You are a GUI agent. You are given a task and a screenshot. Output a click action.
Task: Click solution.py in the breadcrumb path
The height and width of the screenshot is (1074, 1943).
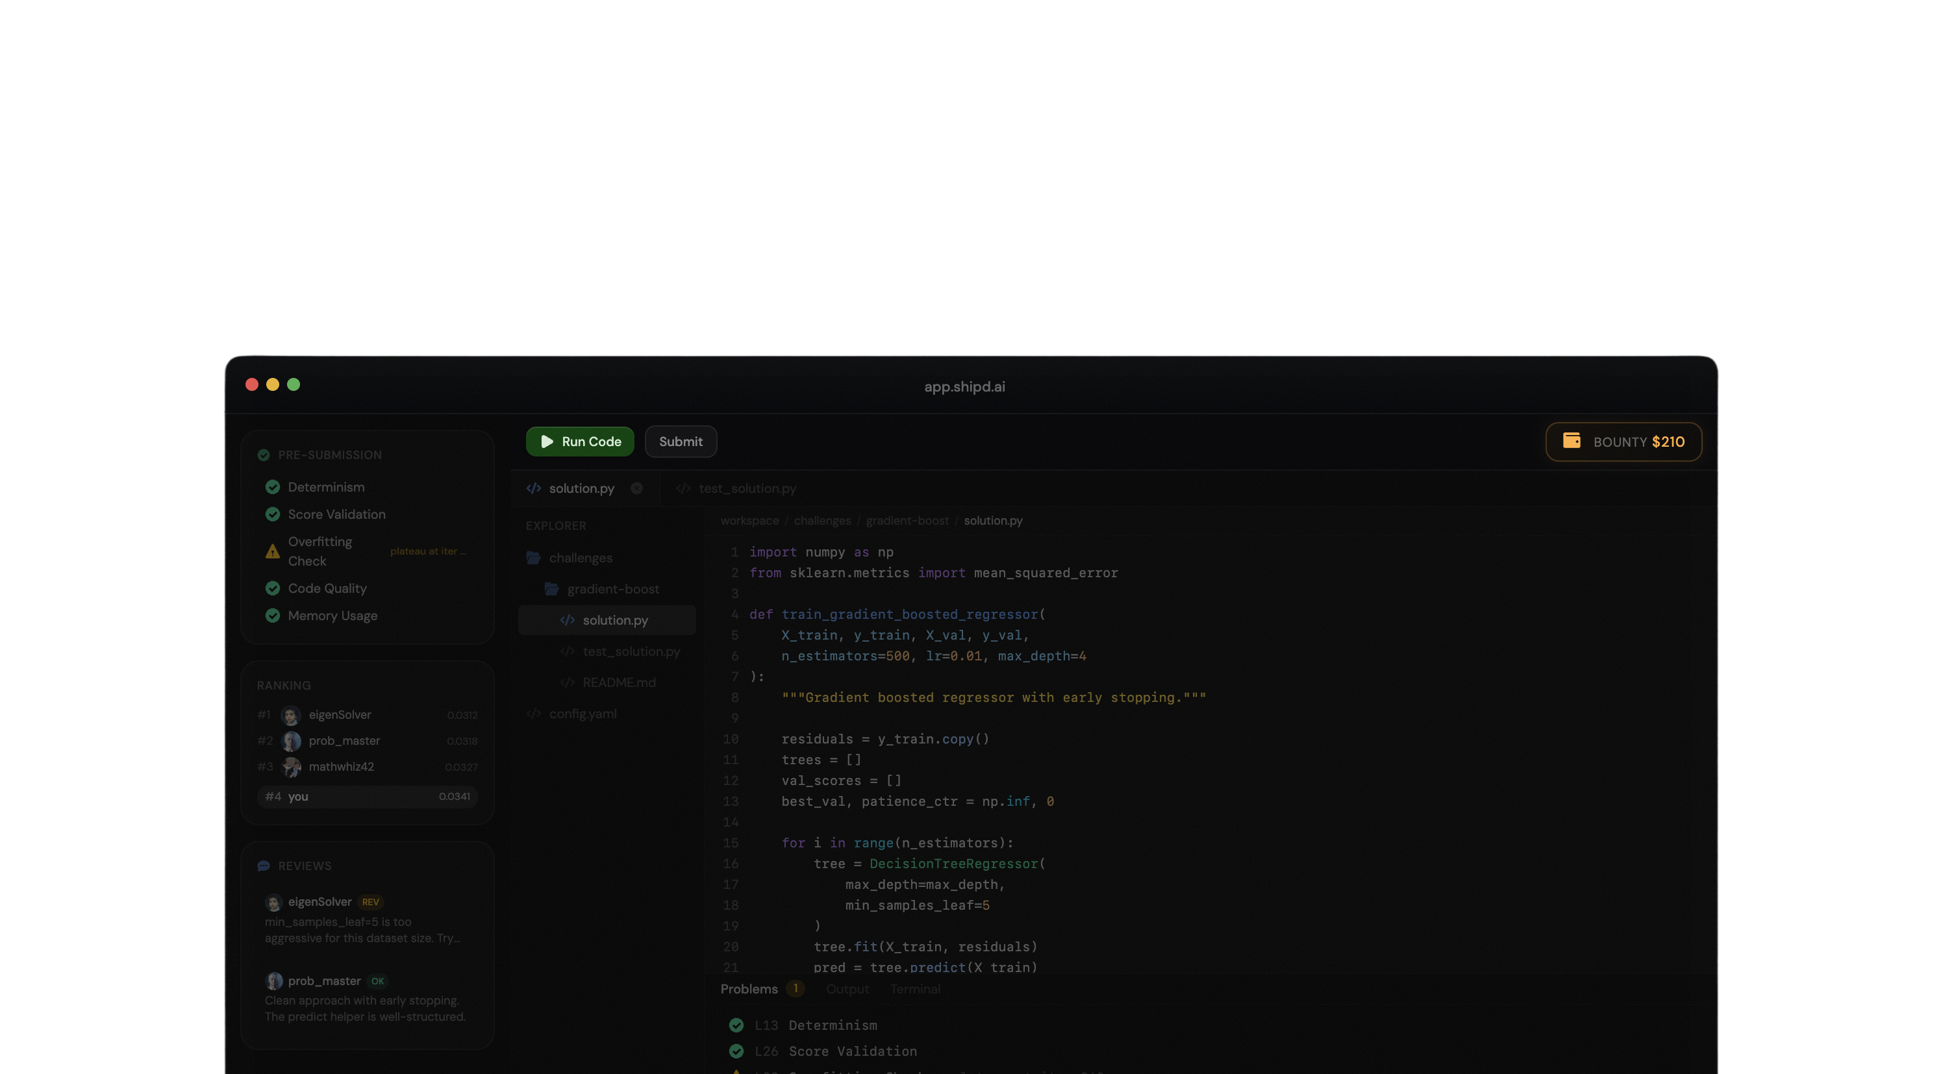[x=993, y=520]
